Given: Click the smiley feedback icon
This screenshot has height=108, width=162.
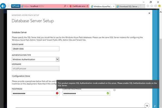Looking at the screenshot, I should pos(159,6).
